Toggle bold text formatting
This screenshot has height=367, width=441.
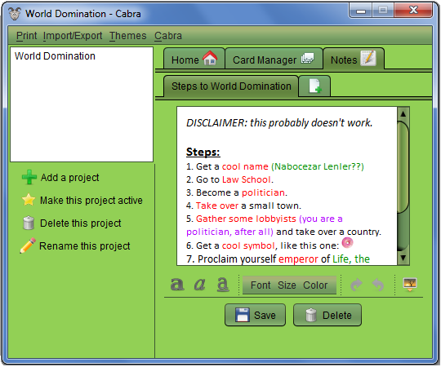point(177,284)
